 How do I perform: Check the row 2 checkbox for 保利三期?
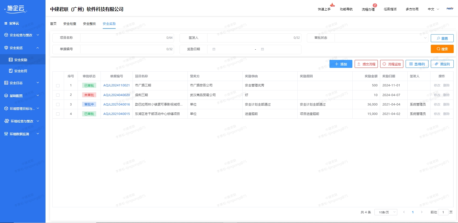58,95
